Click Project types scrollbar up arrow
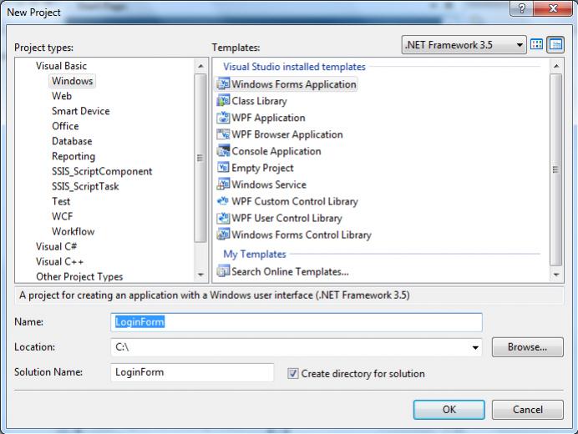Image resolution: width=578 pixels, height=434 pixels. tap(200, 66)
